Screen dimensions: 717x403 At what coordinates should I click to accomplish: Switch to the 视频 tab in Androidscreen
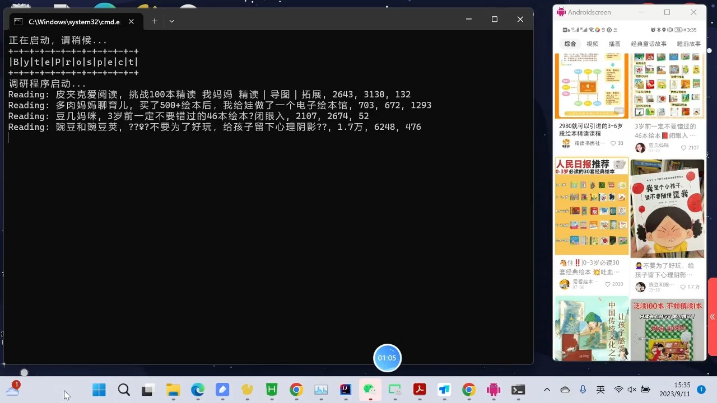[592, 44]
